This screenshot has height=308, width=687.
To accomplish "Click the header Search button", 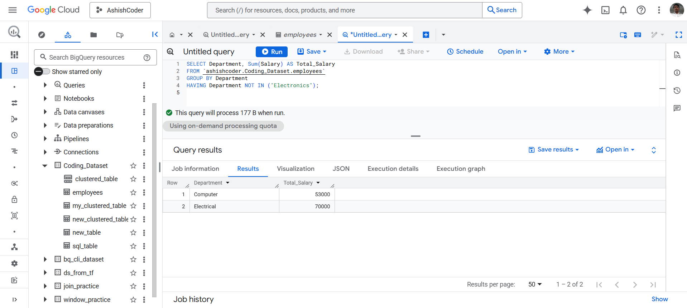I will [502, 10].
